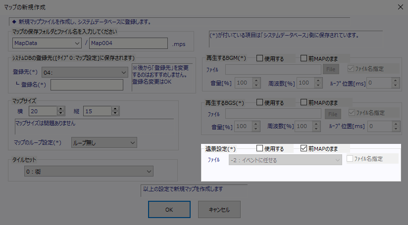The height and width of the screenshot is (225, 408).
Task: Click the キャンセル button
Action: pos(219,209)
